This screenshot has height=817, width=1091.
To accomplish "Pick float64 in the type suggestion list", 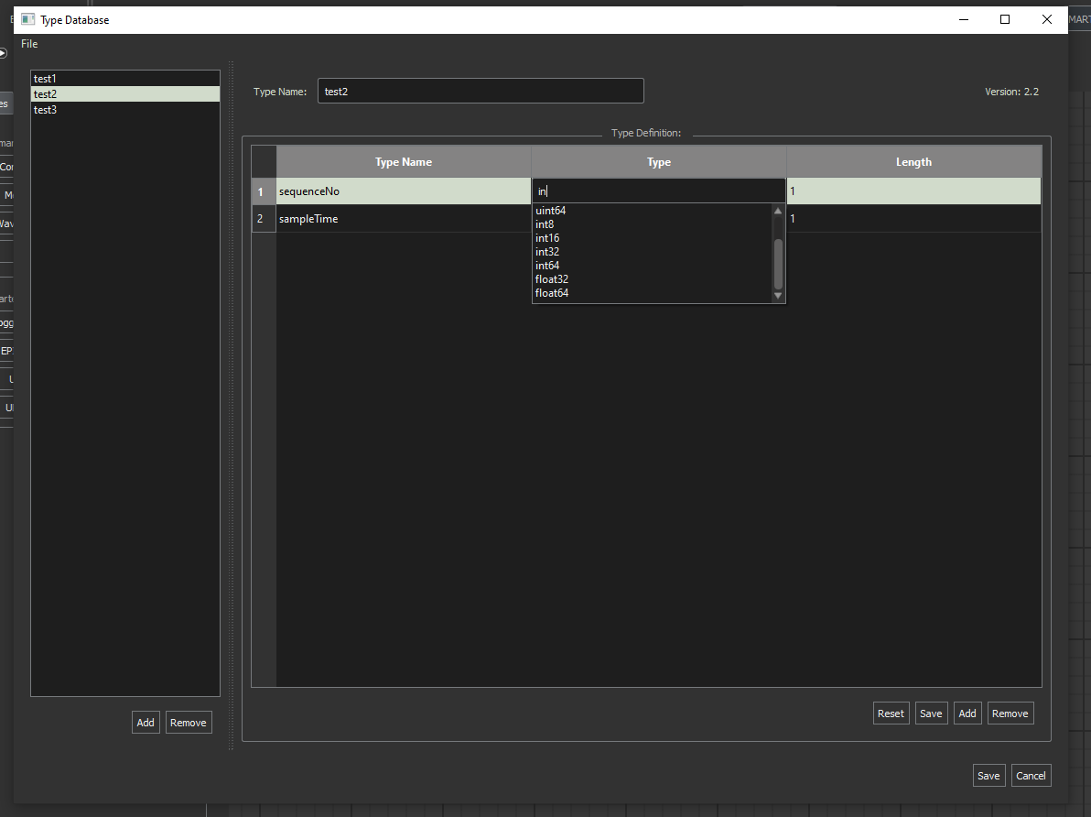I will pyautogui.click(x=552, y=293).
